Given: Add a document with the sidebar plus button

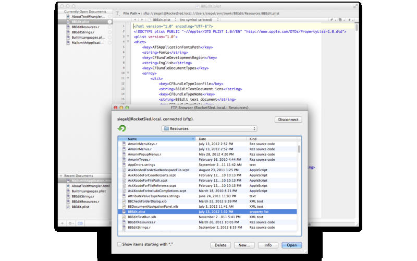Looking at the screenshot, I should tap(62, 223).
